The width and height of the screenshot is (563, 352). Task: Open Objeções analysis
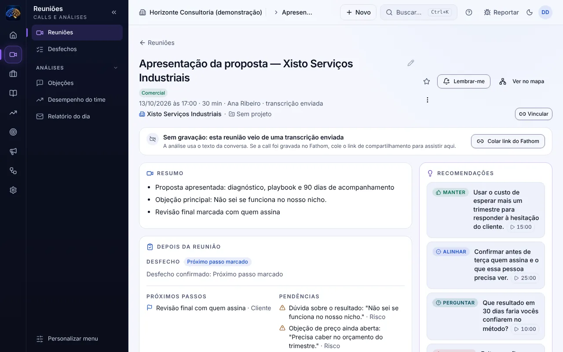[77, 83]
